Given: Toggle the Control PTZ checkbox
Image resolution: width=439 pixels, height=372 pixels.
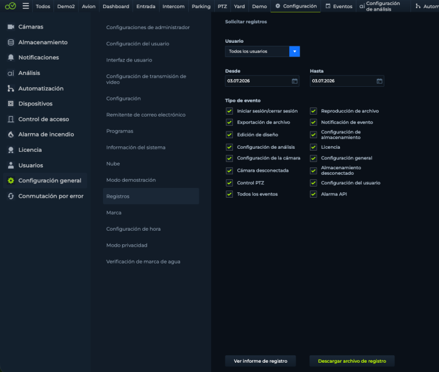Looking at the screenshot, I should tap(229, 183).
